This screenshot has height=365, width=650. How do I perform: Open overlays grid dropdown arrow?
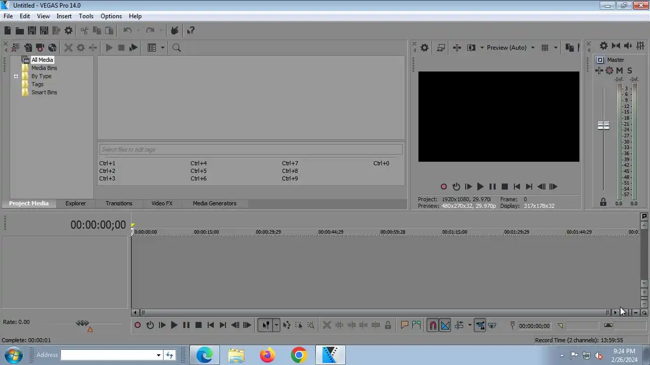pos(556,48)
